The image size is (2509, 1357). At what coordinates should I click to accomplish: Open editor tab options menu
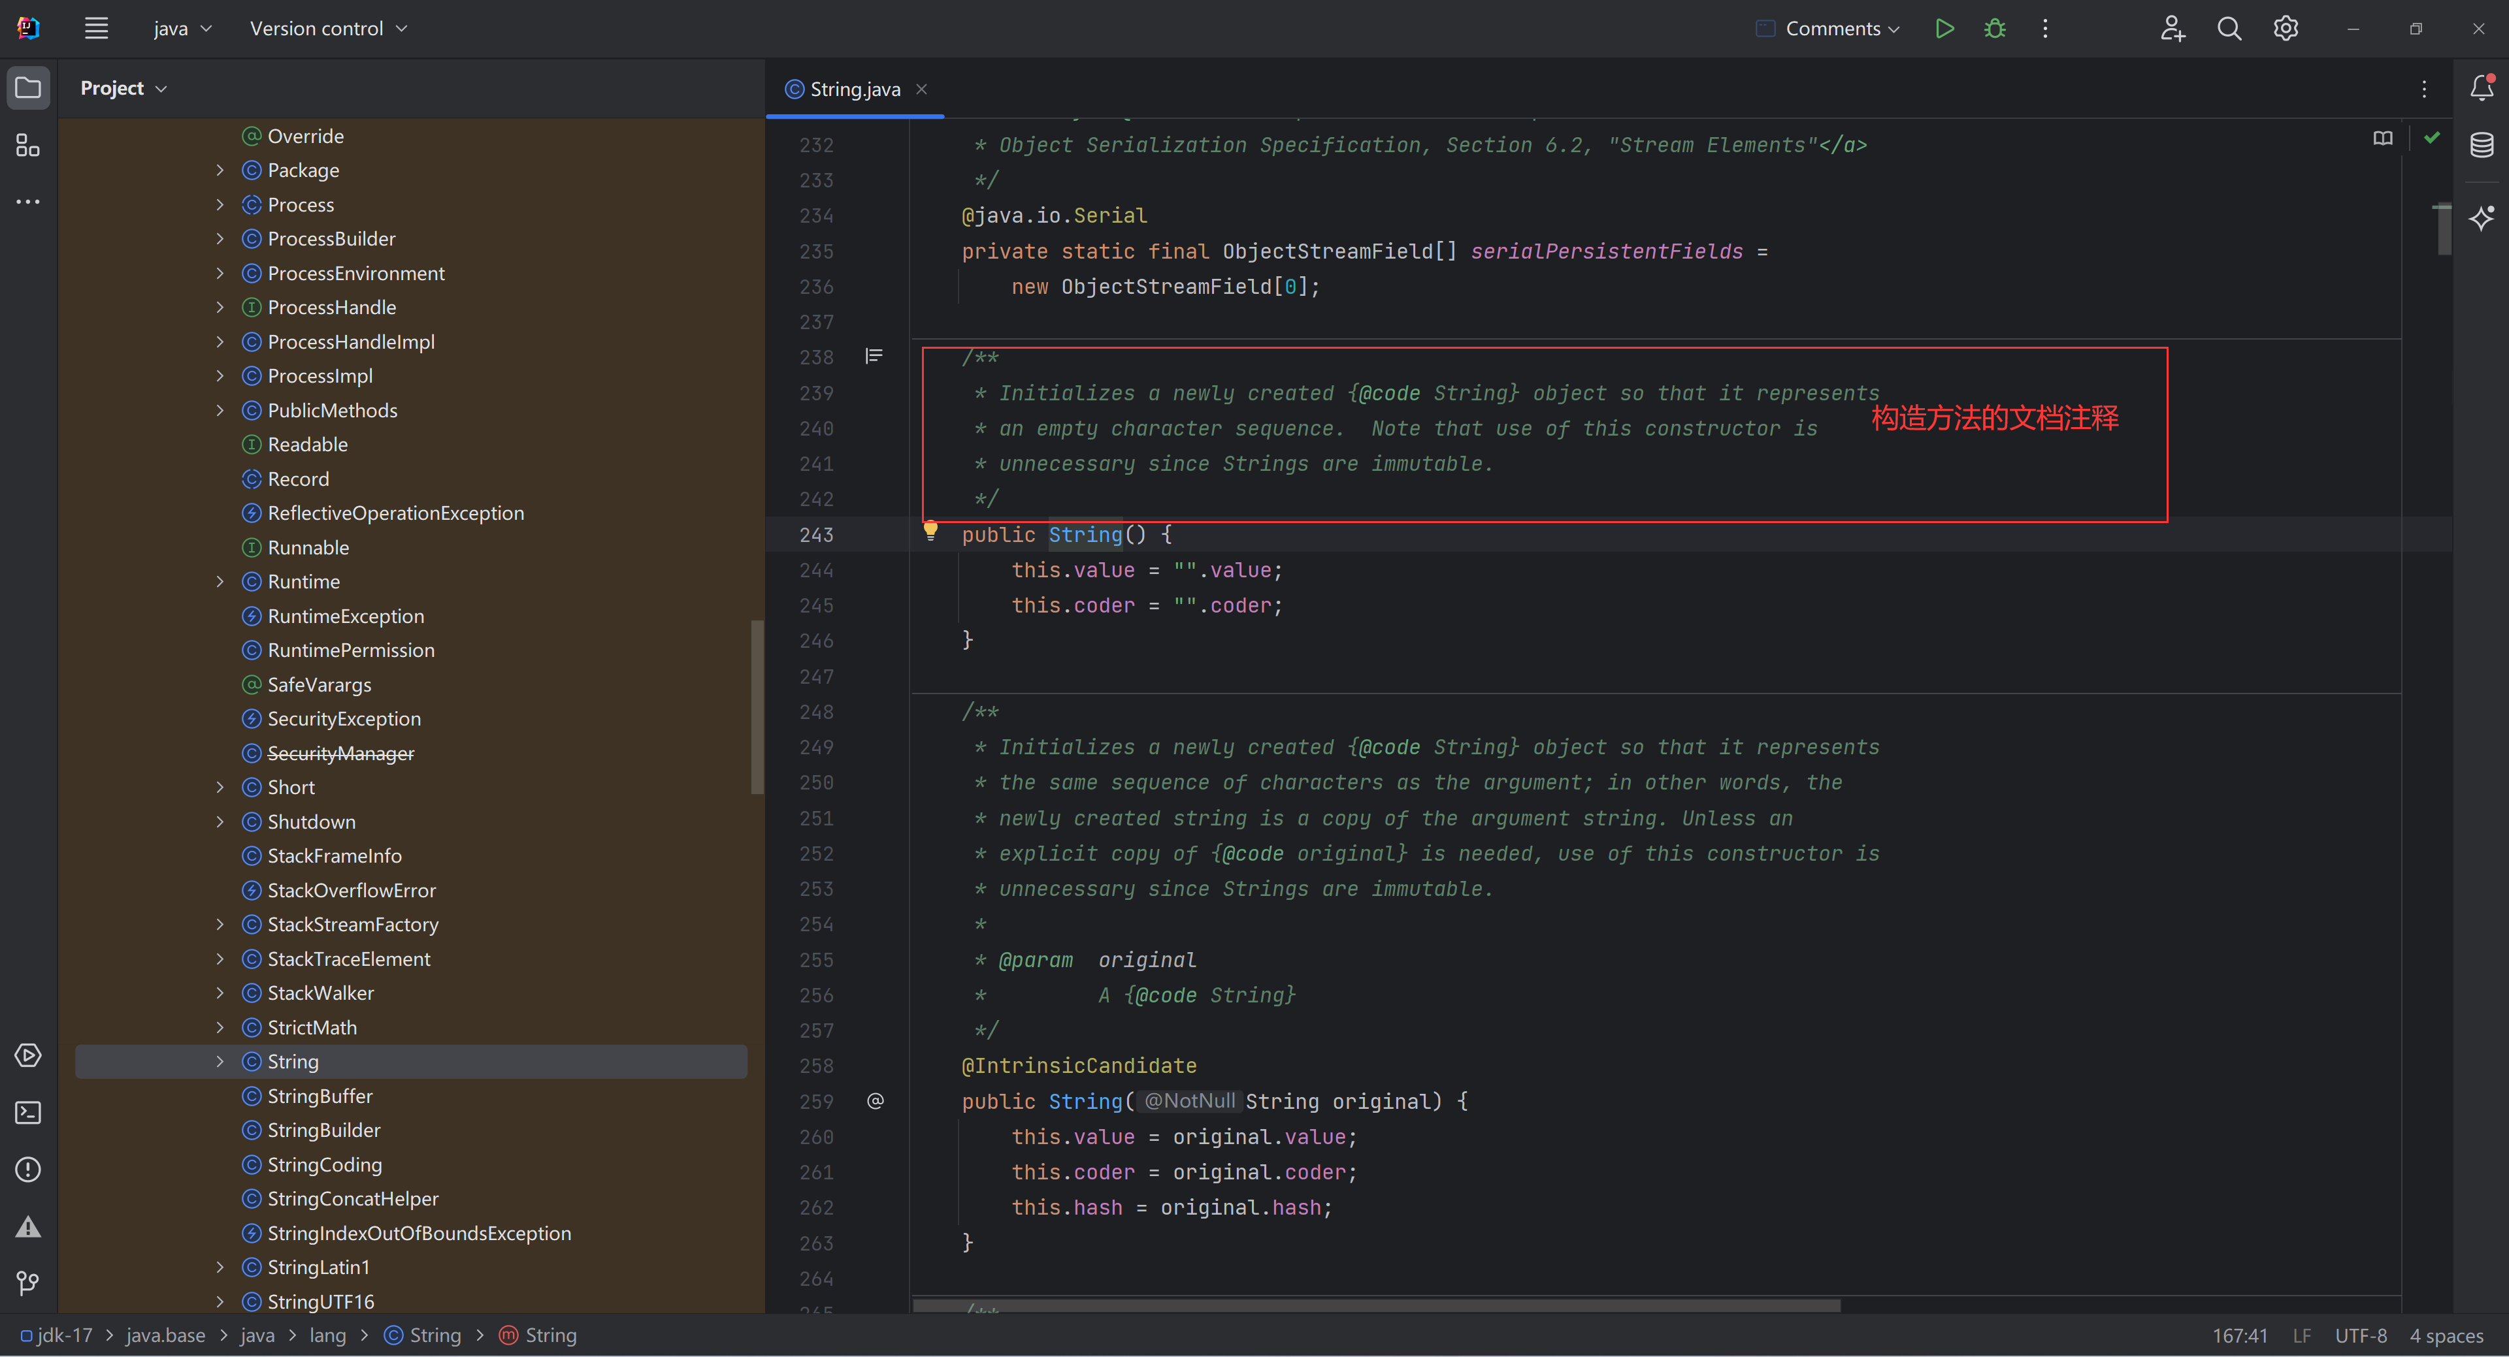[2424, 89]
